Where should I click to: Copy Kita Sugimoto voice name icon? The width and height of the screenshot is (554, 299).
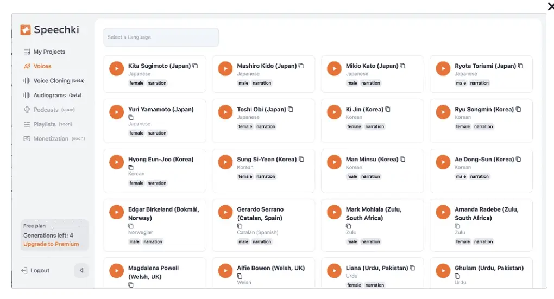click(x=195, y=66)
